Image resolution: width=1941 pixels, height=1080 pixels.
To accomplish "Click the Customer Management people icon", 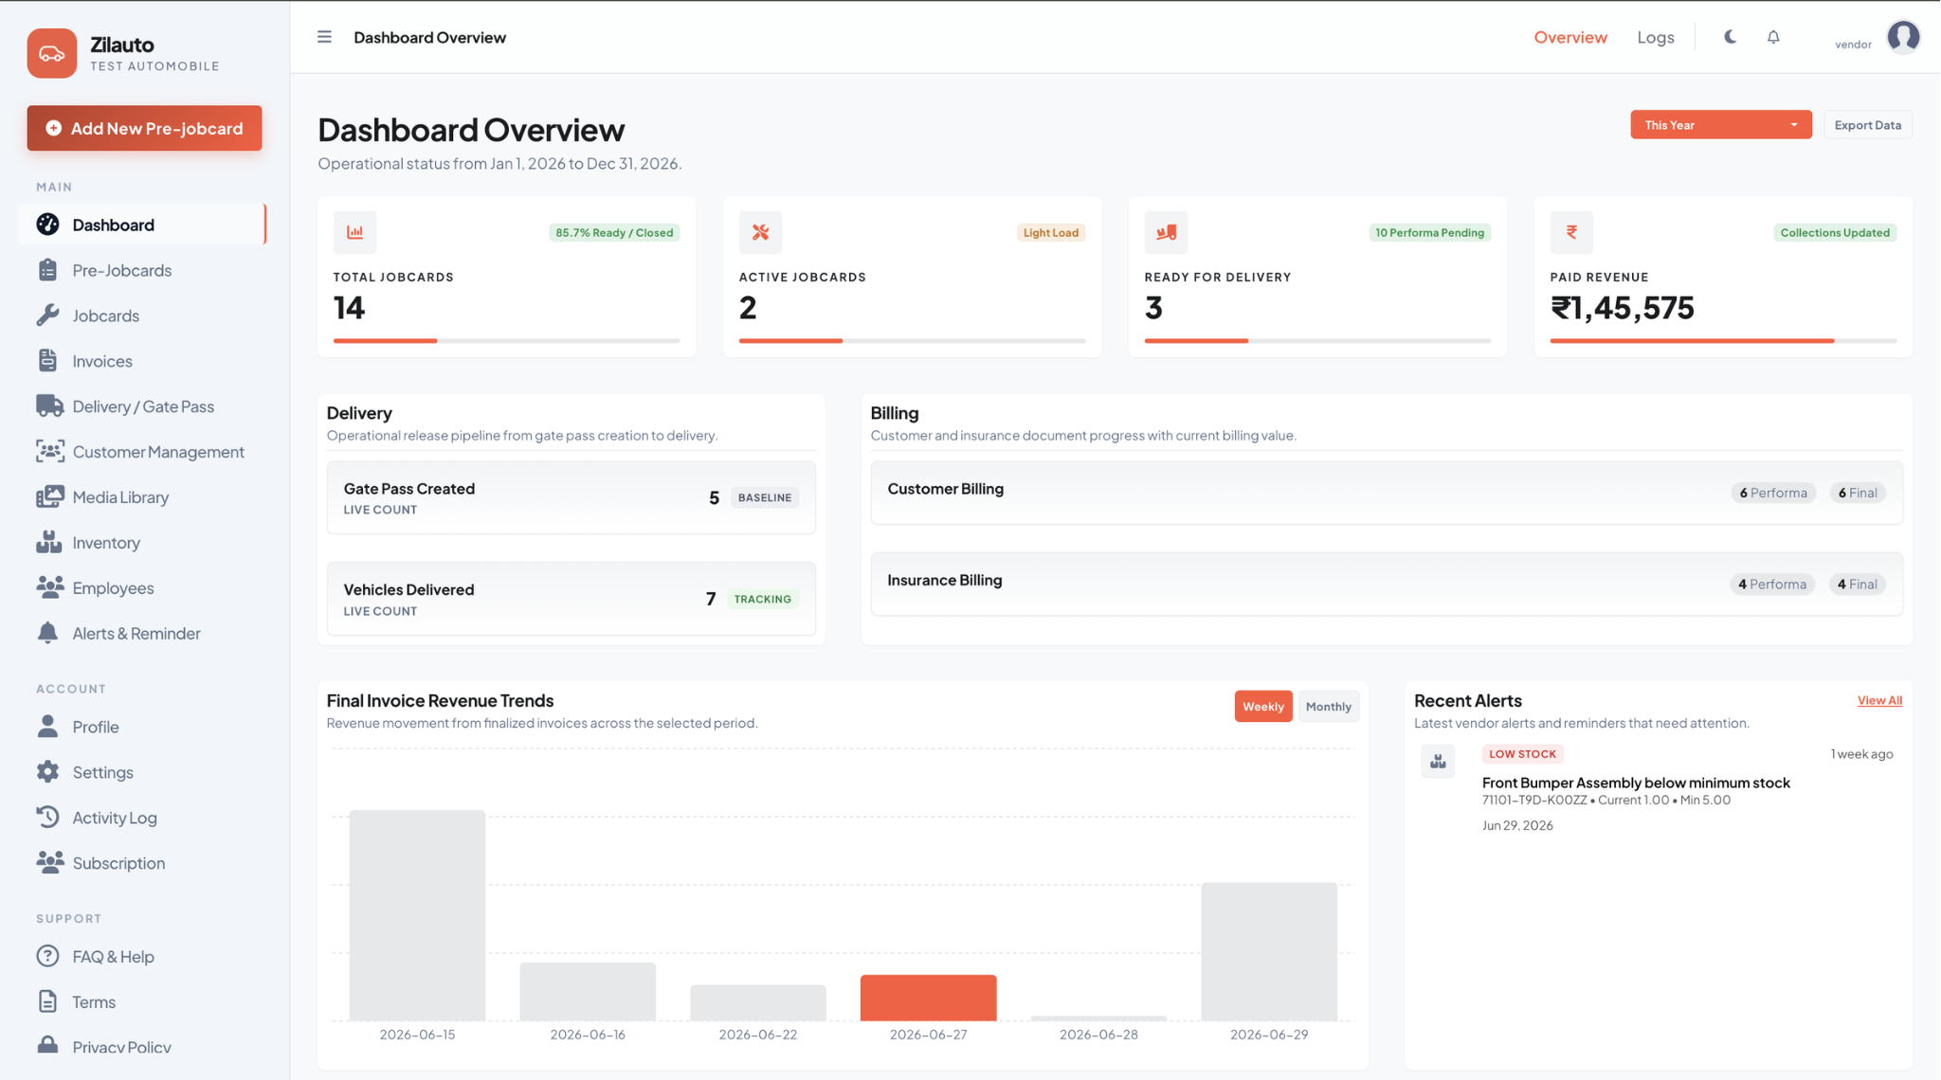I will pyautogui.click(x=49, y=452).
